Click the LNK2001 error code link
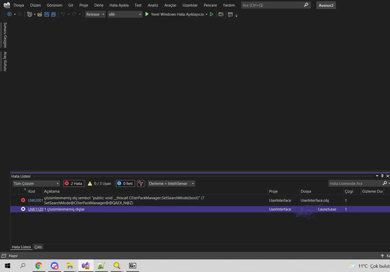Viewport: 390px width, 272px height. pos(36,200)
